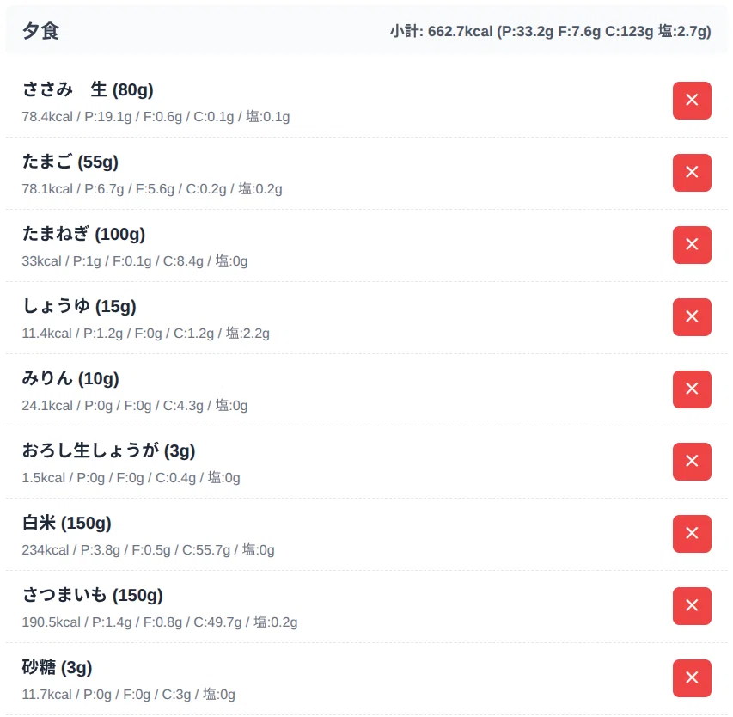The image size is (733, 717).
Task: Delete the みりん (10g) entry
Action: click(692, 389)
